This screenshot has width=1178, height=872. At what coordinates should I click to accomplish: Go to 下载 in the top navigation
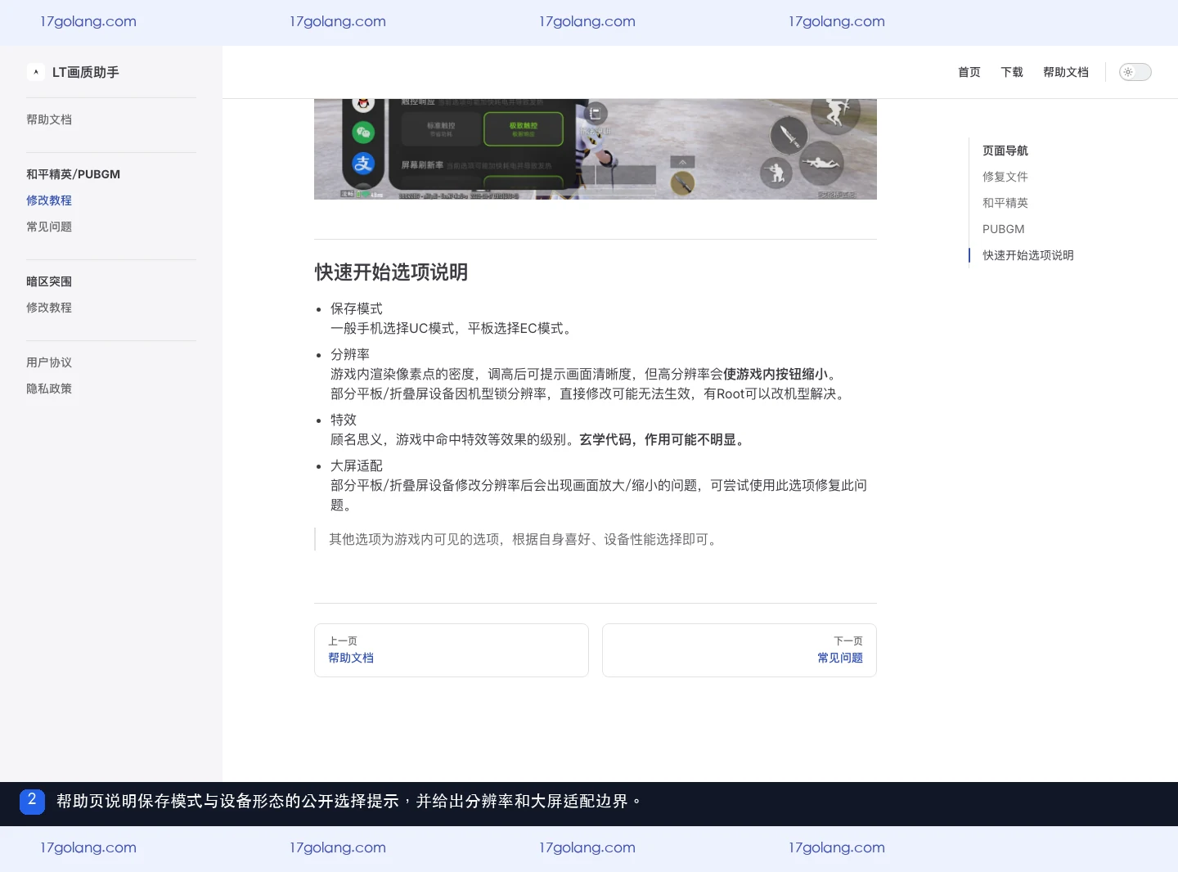pyautogui.click(x=1012, y=72)
